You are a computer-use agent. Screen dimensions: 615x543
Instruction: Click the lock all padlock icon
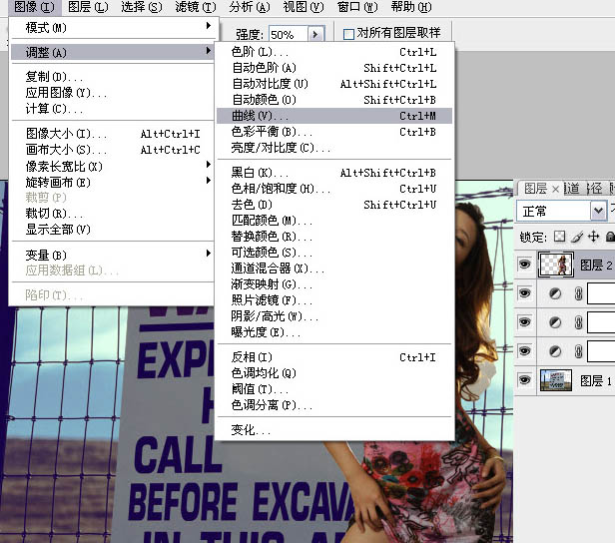point(609,237)
